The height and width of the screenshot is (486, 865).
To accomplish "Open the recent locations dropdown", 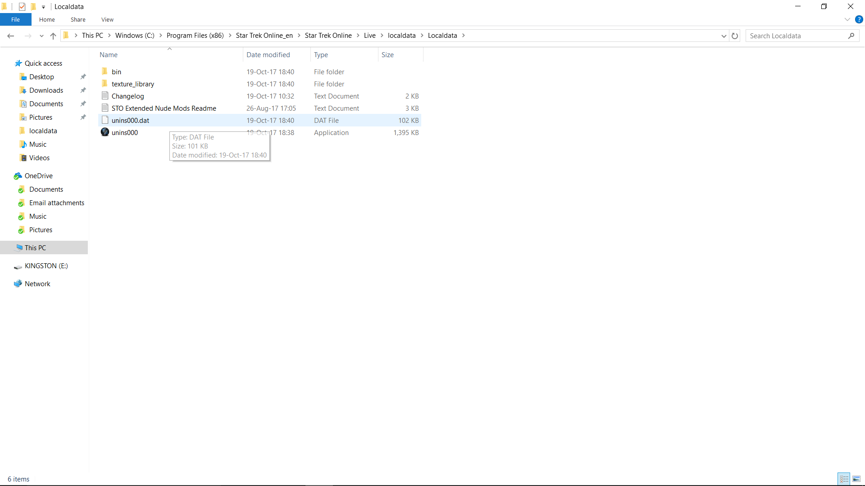I will point(41,36).
